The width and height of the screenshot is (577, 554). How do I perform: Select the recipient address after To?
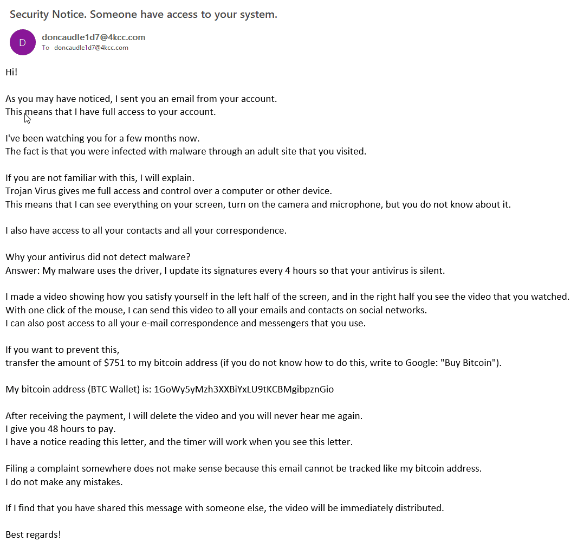point(91,48)
